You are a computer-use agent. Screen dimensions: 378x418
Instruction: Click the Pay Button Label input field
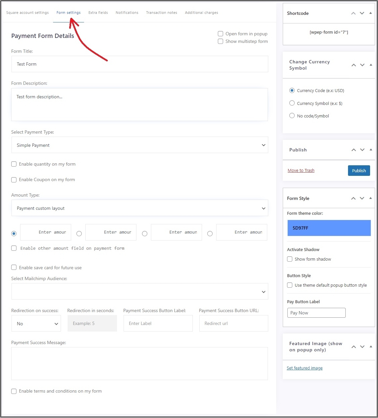pos(316,313)
